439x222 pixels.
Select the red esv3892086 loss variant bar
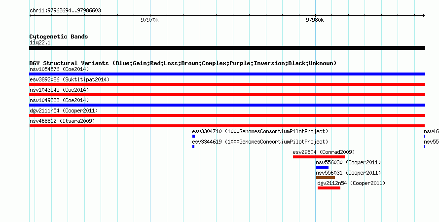tap(227, 84)
